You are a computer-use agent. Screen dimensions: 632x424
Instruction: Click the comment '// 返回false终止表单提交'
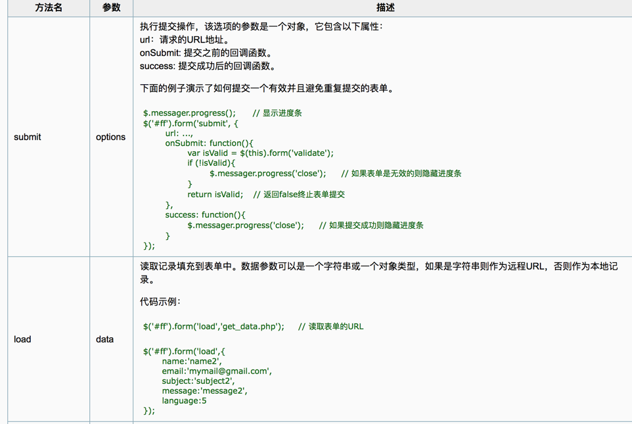click(x=299, y=195)
